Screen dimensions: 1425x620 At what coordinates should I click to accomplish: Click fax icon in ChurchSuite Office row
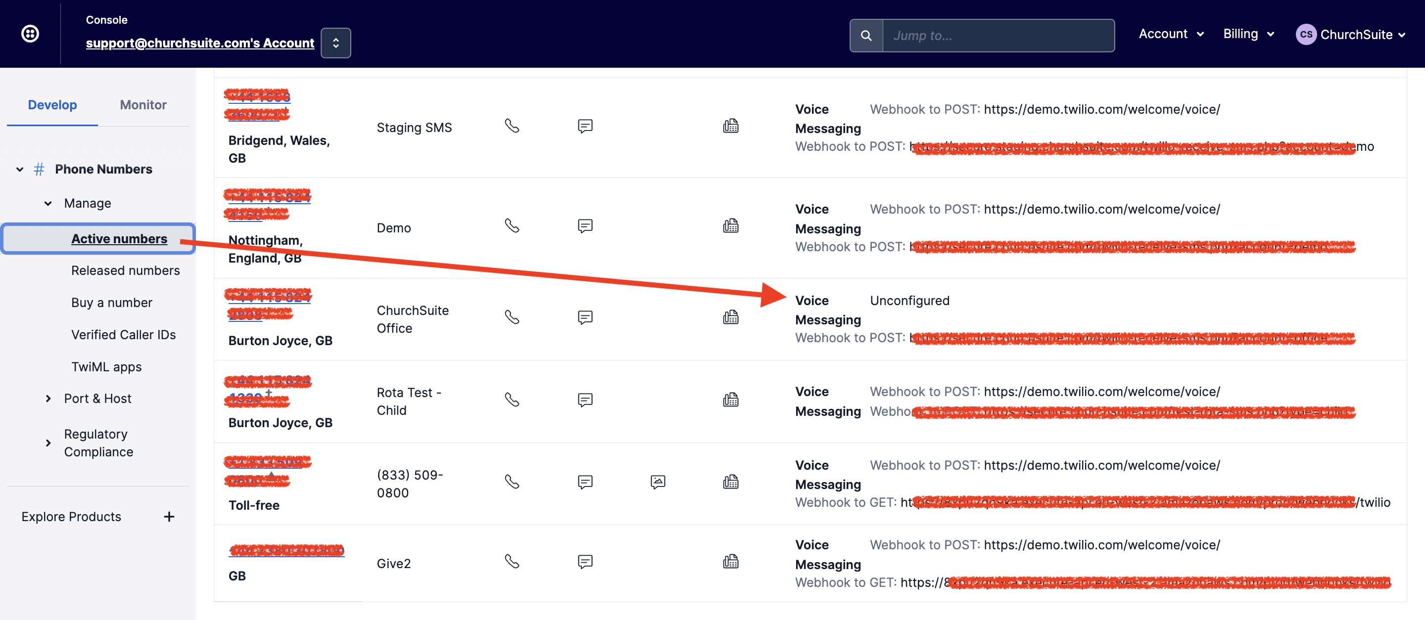click(x=730, y=317)
